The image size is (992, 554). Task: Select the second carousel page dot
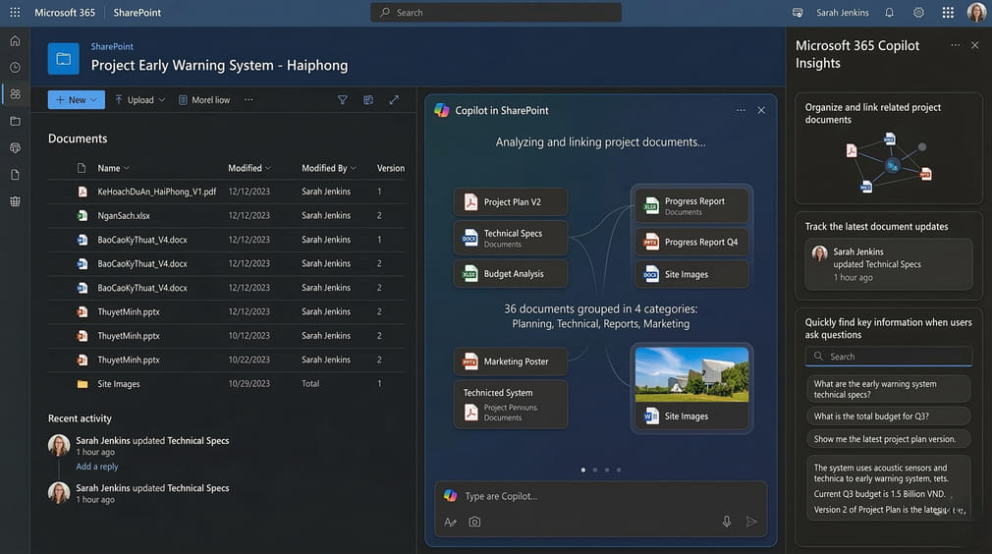coord(595,470)
